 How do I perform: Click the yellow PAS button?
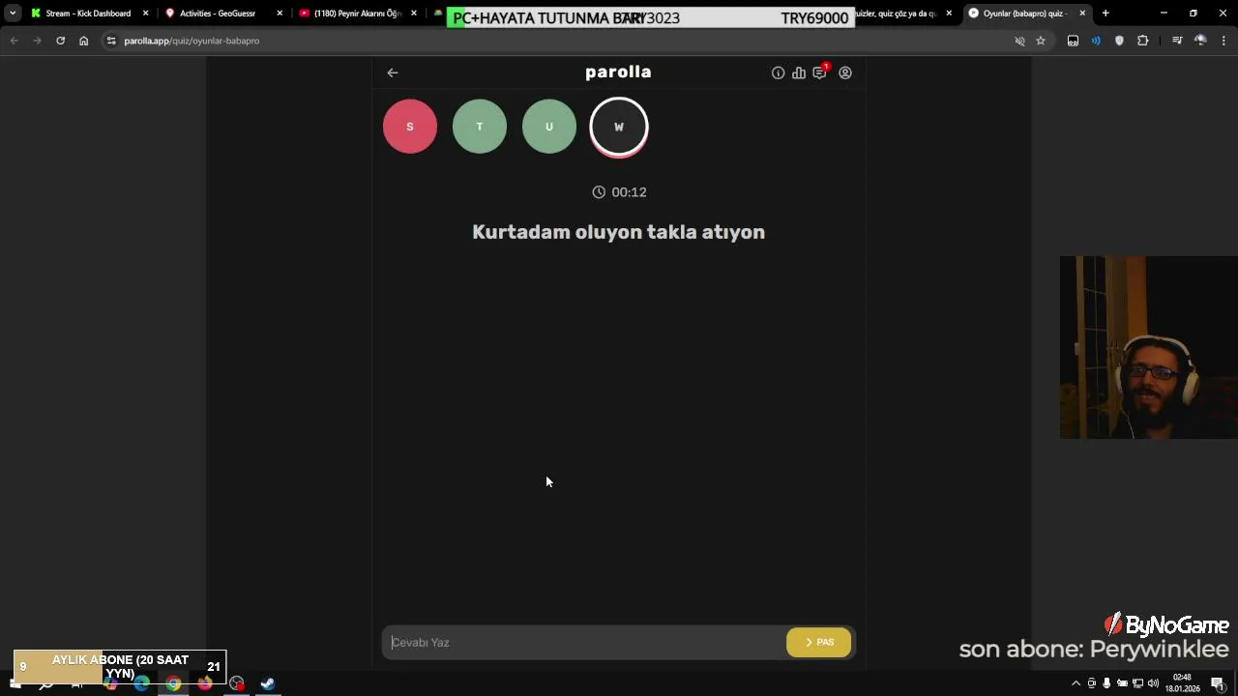pos(819,642)
